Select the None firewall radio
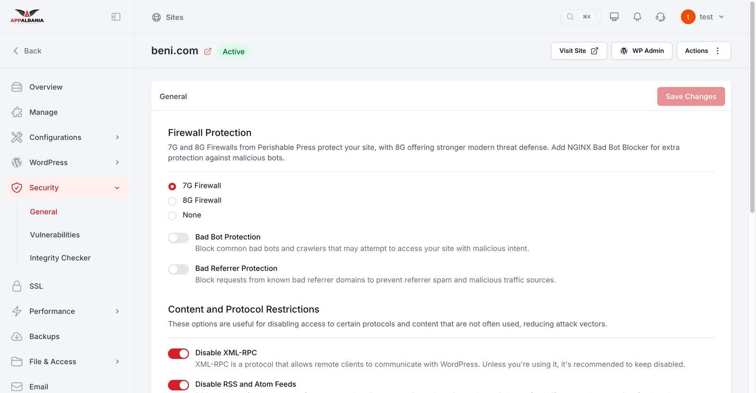Image resolution: width=756 pixels, height=393 pixels. coord(172,216)
